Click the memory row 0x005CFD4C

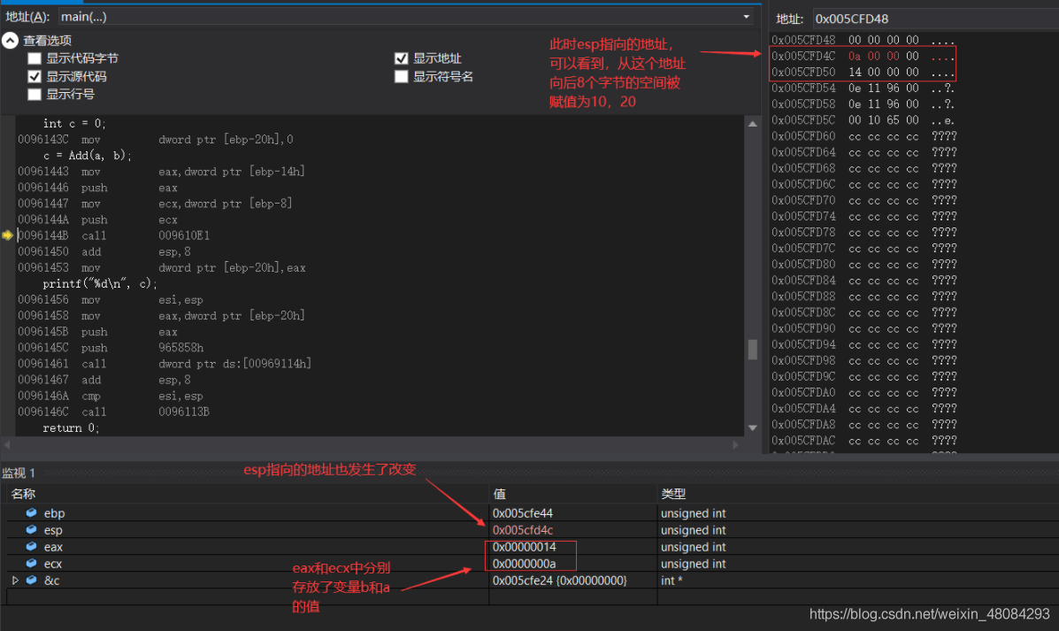click(863, 56)
